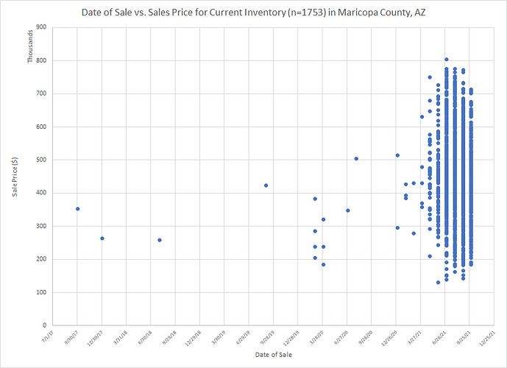Select the lone data point near 420 thousand before 9/28/19

tap(266, 185)
